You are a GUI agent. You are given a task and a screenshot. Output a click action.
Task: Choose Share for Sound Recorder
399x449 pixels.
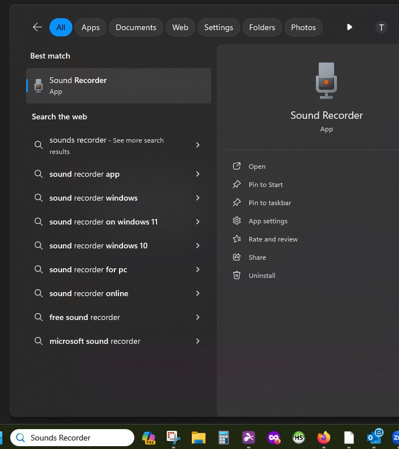point(257,257)
